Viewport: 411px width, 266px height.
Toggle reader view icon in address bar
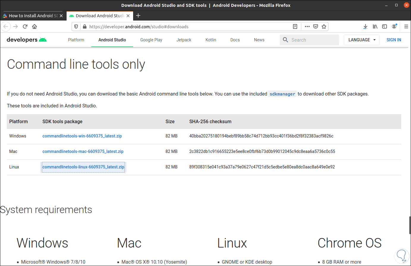pos(295,26)
